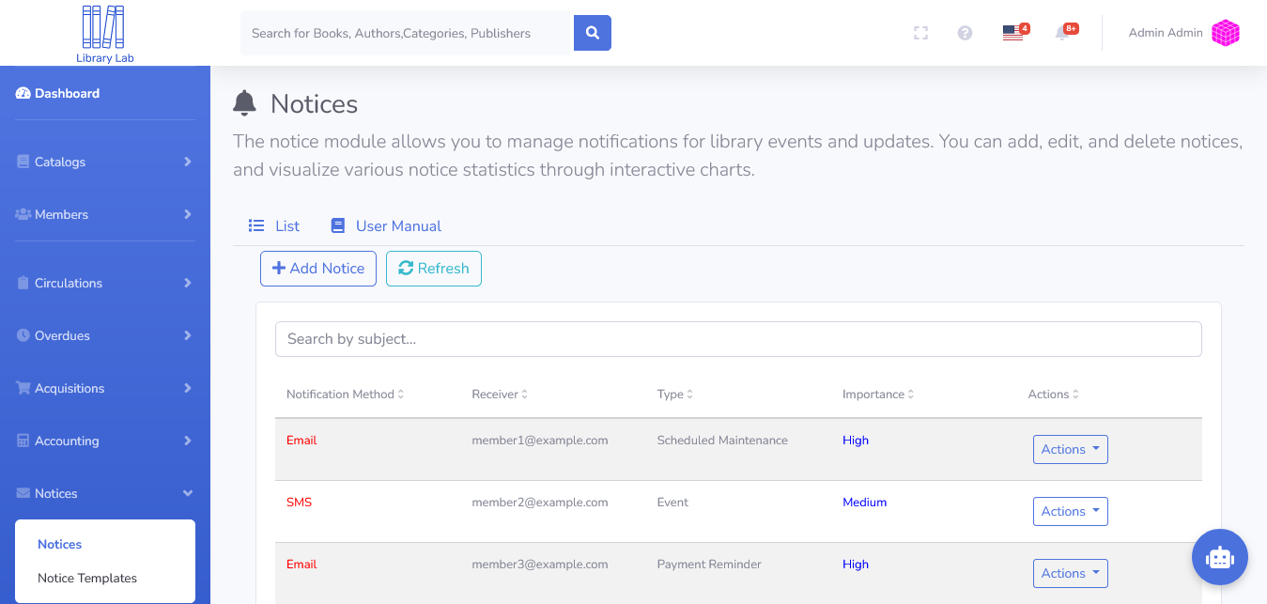Click the Refresh button
This screenshot has height=604, width=1267.
(433, 269)
